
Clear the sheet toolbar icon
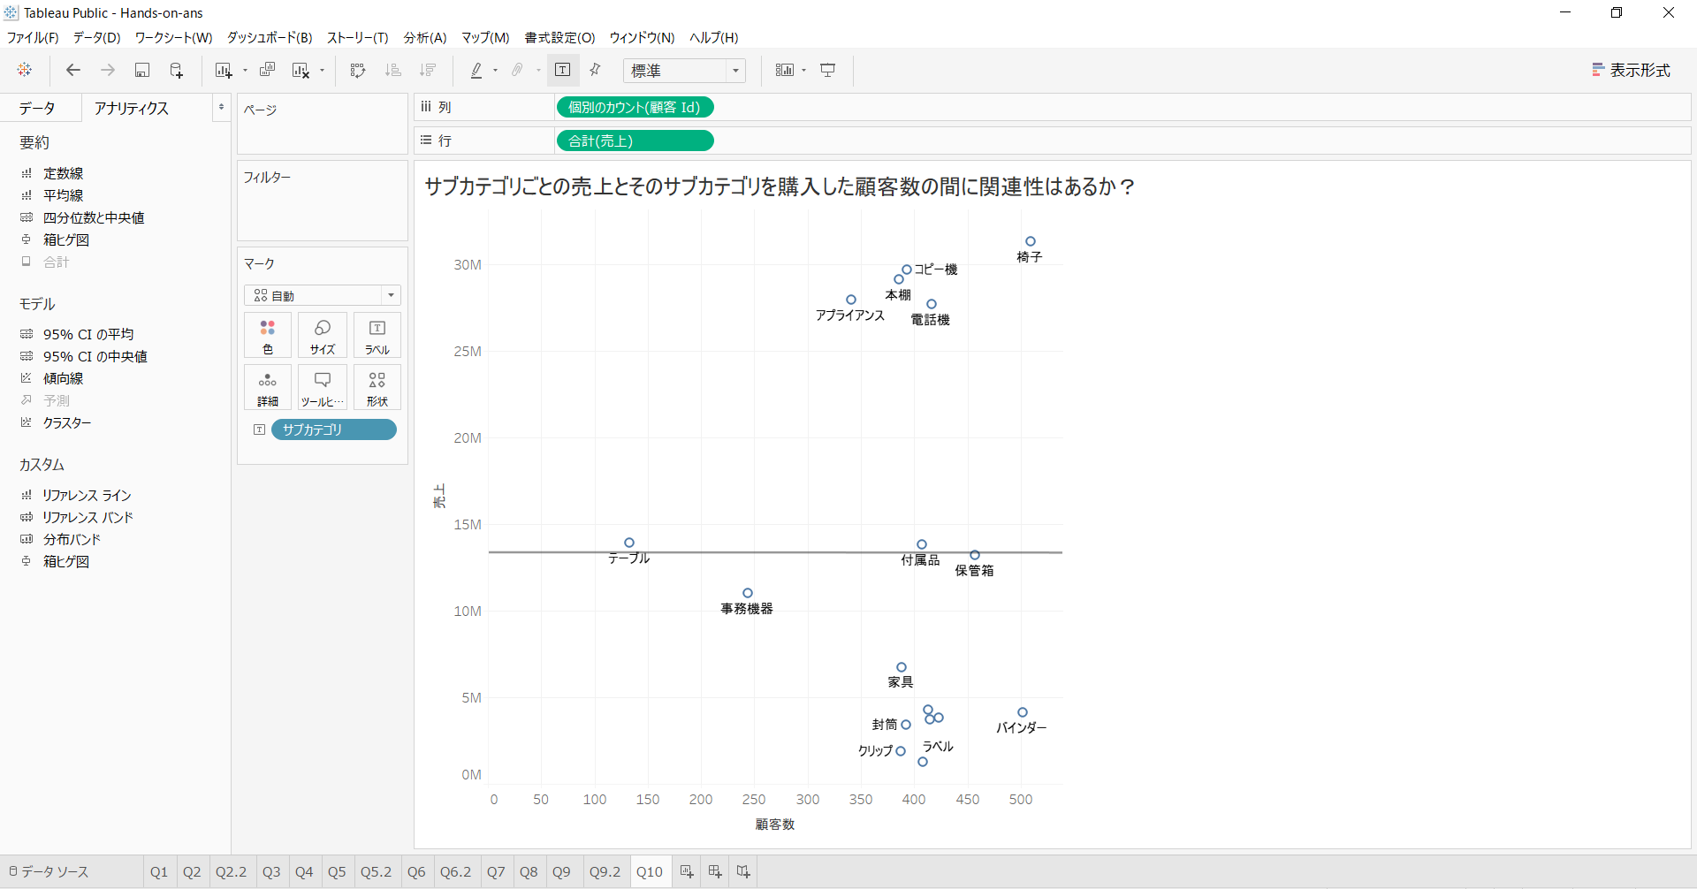tap(301, 70)
